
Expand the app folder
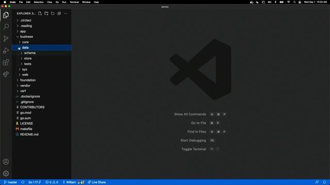click(x=42, y=31)
